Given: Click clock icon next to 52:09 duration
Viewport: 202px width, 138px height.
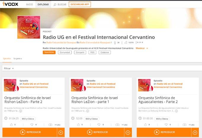Looking at the screenshot, I should coord(73,118).
